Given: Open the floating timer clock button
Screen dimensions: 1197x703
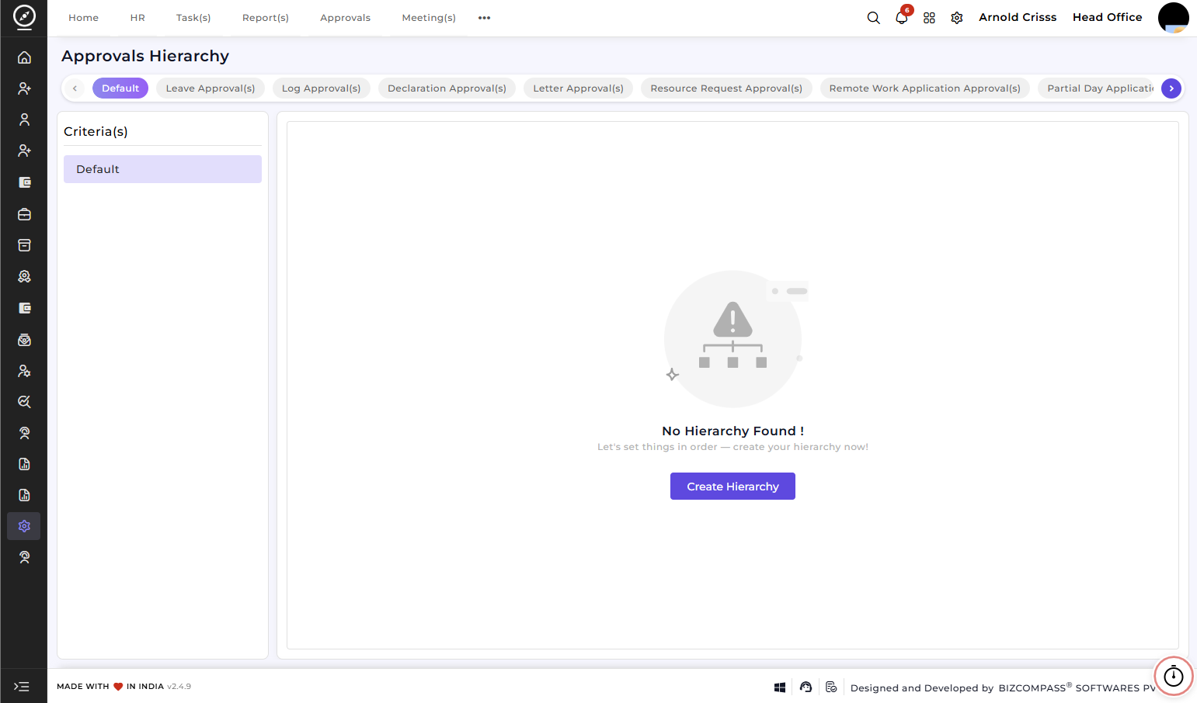Looking at the screenshot, I should [1173, 676].
